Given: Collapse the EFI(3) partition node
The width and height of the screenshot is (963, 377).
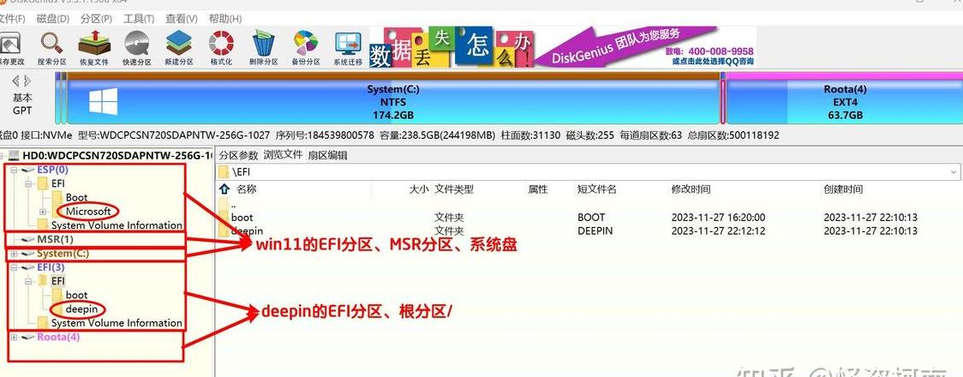Looking at the screenshot, I should click(x=14, y=267).
